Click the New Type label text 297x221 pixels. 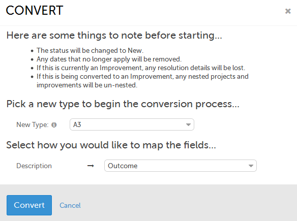pyautogui.click(x=33, y=124)
